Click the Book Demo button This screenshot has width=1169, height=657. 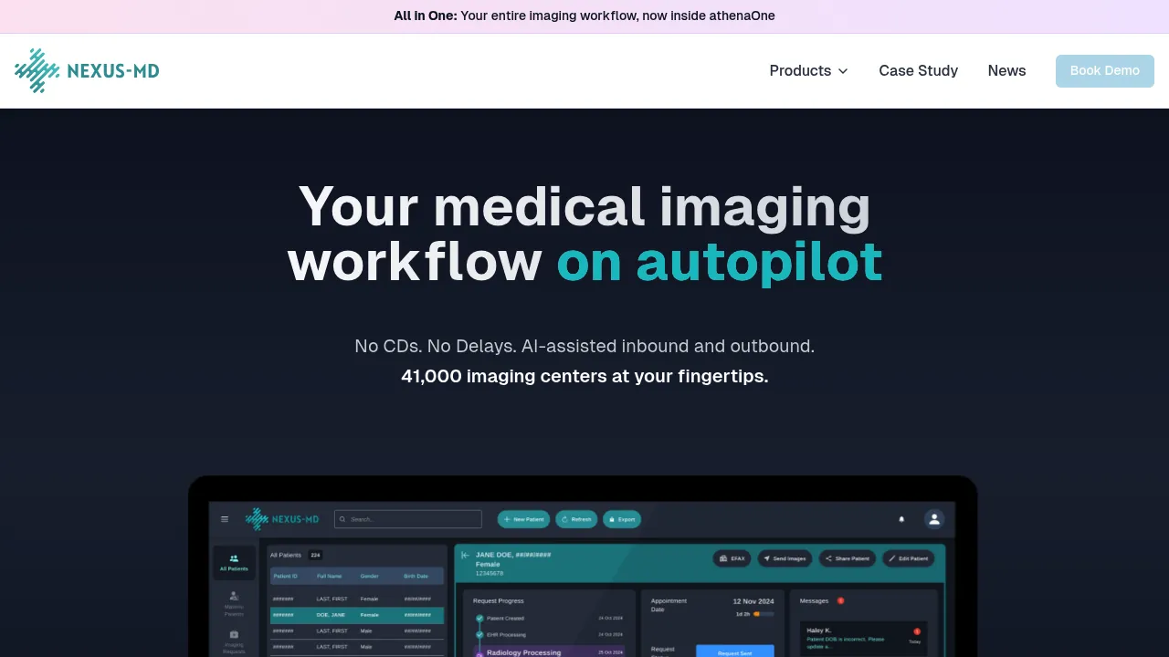1104,71
